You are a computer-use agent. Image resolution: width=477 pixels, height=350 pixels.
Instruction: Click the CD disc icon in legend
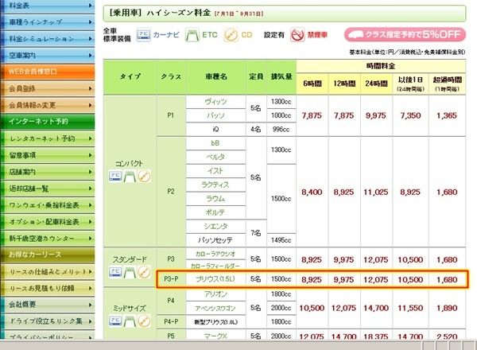pyautogui.click(x=231, y=35)
